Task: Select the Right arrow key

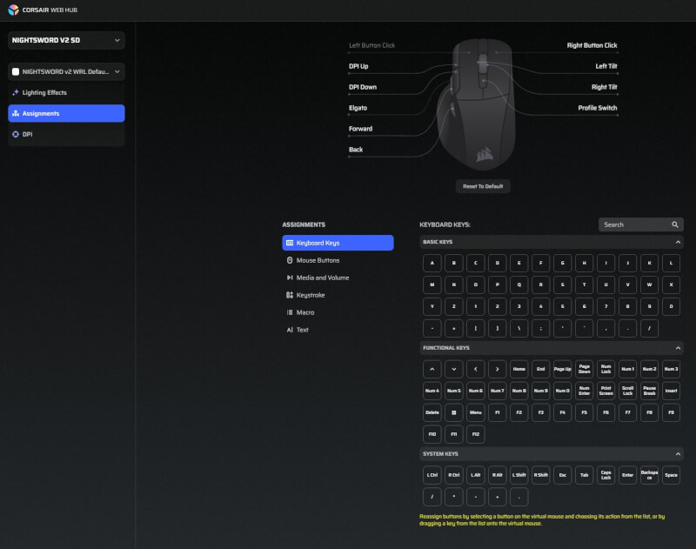Action: pyautogui.click(x=497, y=369)
